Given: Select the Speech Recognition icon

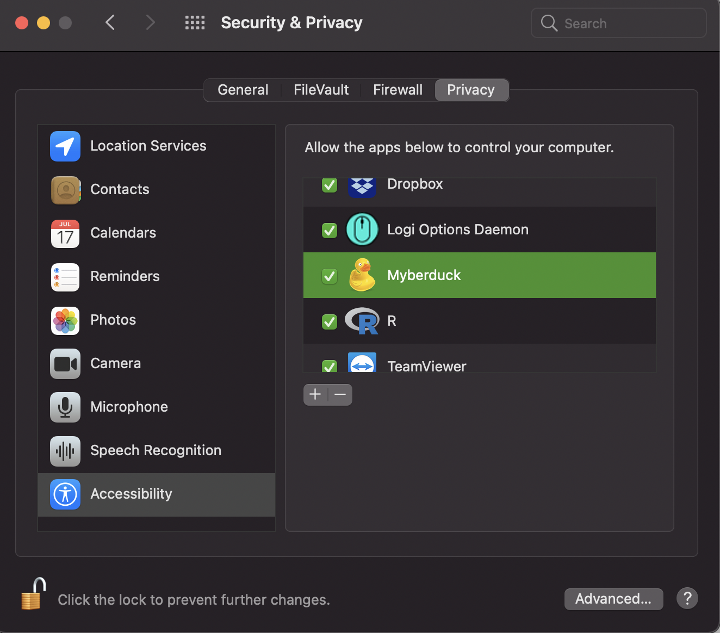Looking at the screenshot, I should (65, 451).
